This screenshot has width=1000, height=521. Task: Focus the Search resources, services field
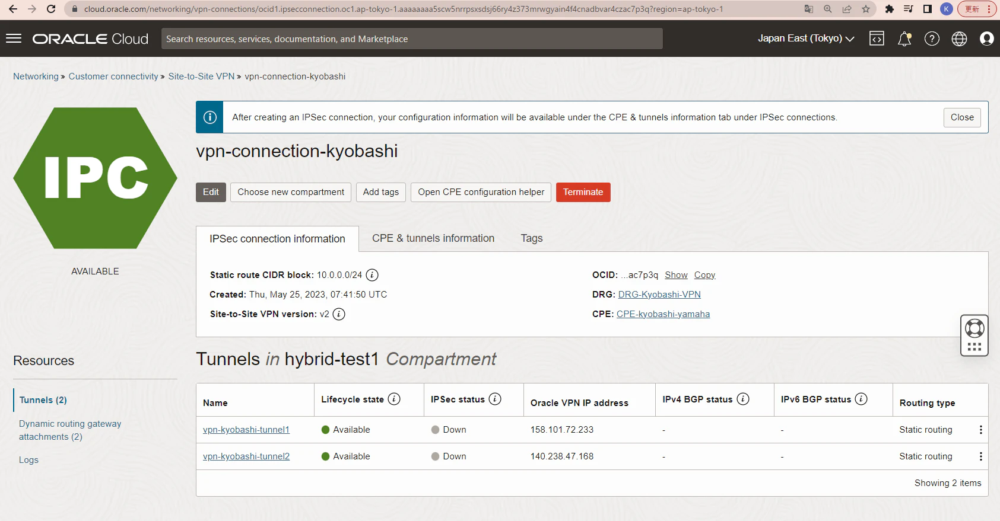pos(412,39)
